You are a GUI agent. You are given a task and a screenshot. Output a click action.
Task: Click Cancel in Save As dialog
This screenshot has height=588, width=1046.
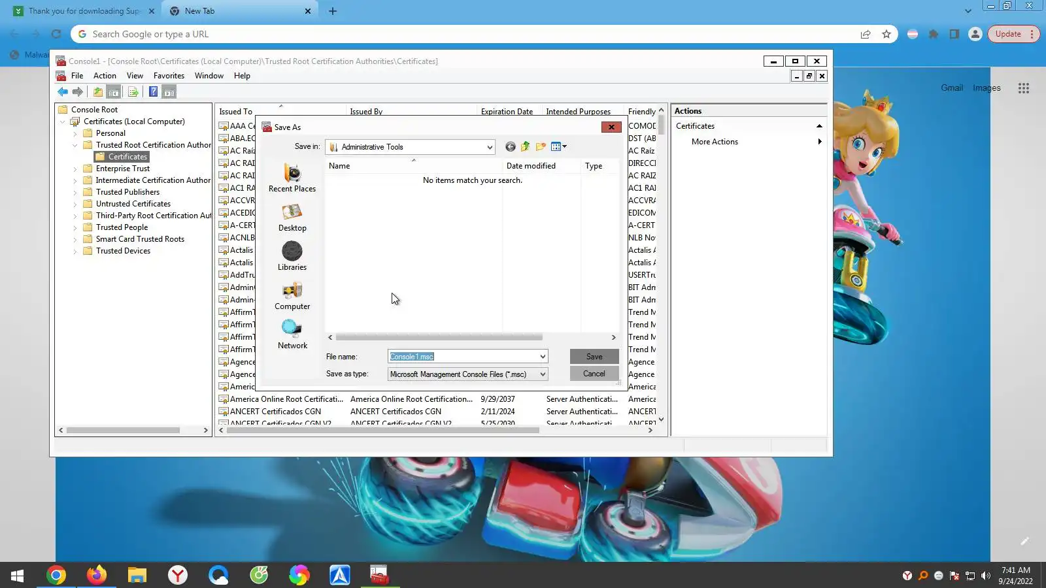click(x=594, y=374)
